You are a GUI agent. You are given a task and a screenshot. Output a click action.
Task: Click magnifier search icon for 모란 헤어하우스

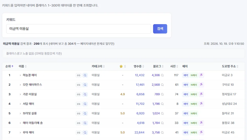click(x=85, y=85)
